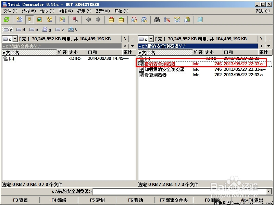The width and height of the screenshot is (274, 205).
Task: Open right panel directory history arrow
Action: 269,46
